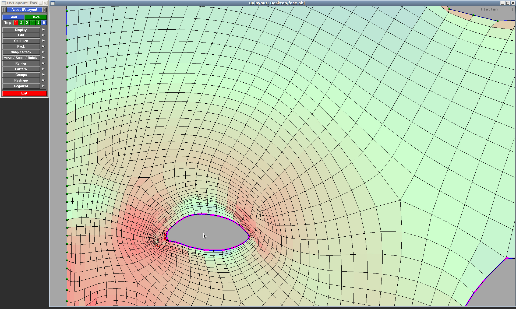The width and height of the screenshot is (516, 309).
Task: Expand the arrow next to Move / Scale / Rotate
Action: [43, 58]
